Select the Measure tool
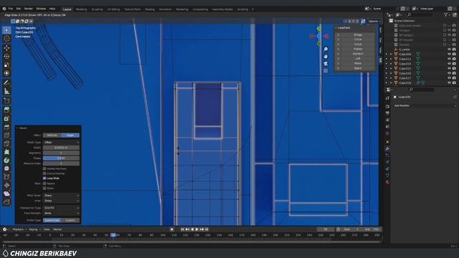The width and height of the screenshot is (459, 258). click(6, 91)
